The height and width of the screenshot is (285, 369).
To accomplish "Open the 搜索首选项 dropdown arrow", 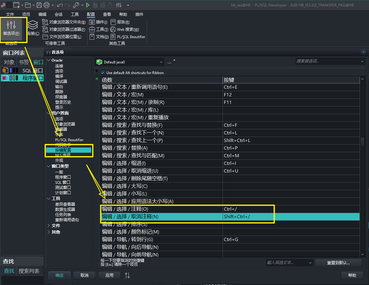I will point(362,61).
